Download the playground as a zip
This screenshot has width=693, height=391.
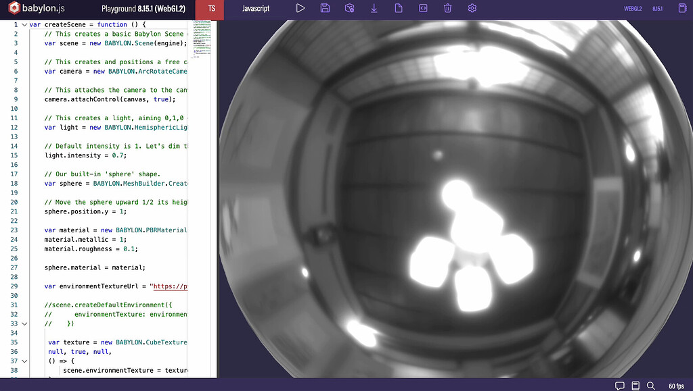point(374,8)
